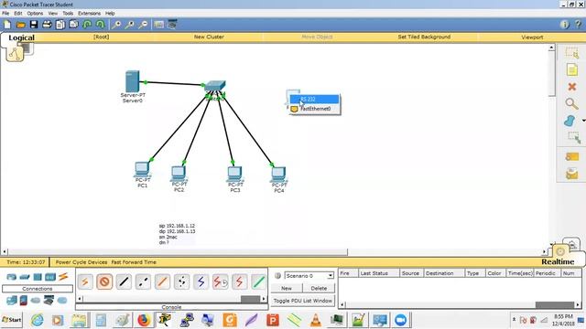Choose RS 232 port option
This screenshot has width=586, height=329.
(x=315, y=100)
